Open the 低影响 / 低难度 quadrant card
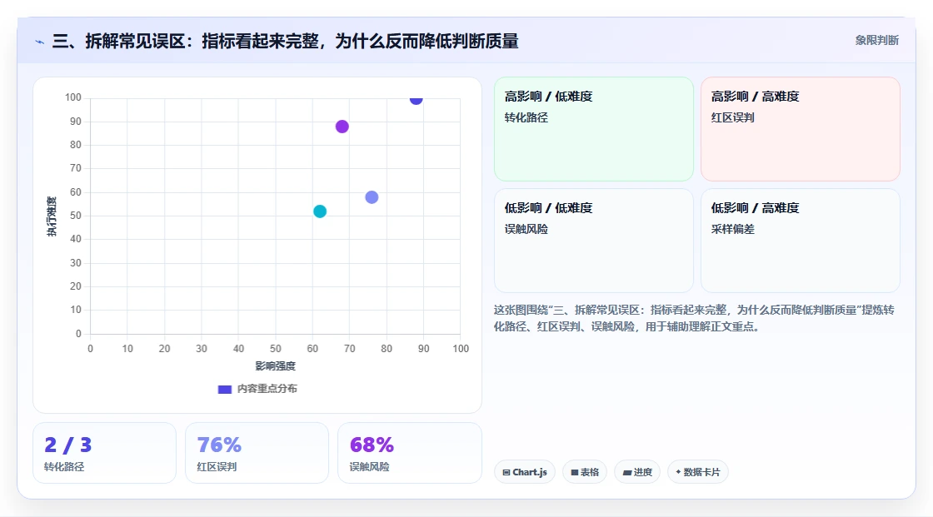 pos(594,241)
